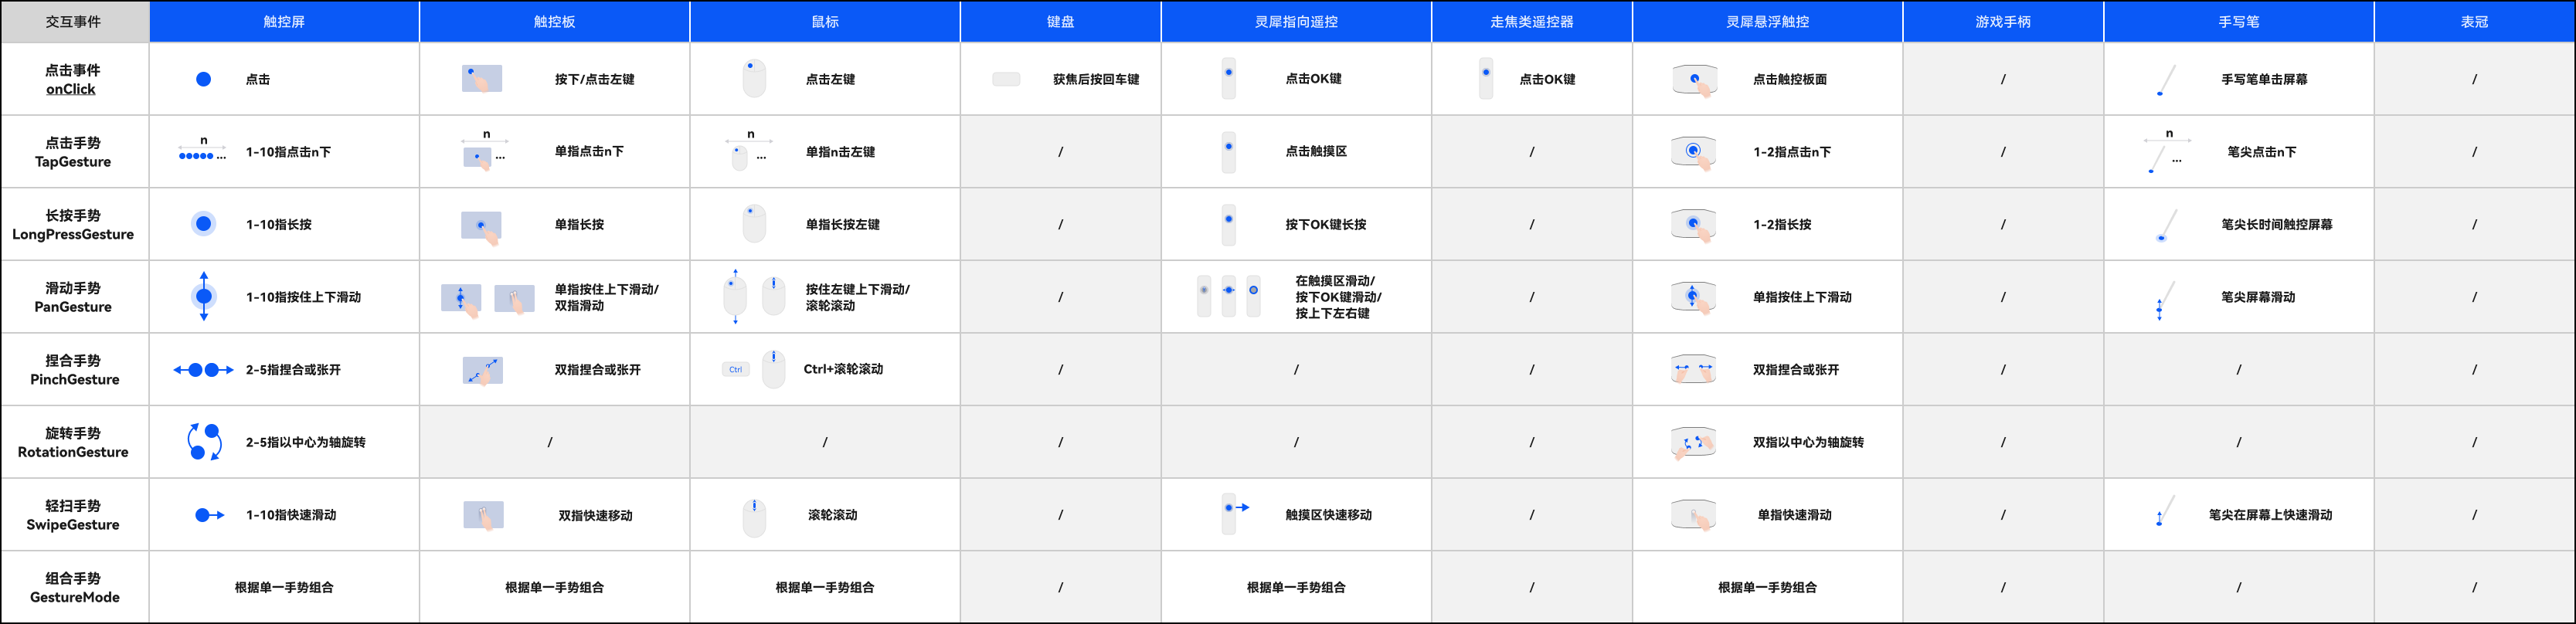2576x624 pixels.
Task: Click the RotationGesture row label
Action: [x=73, y=442]
